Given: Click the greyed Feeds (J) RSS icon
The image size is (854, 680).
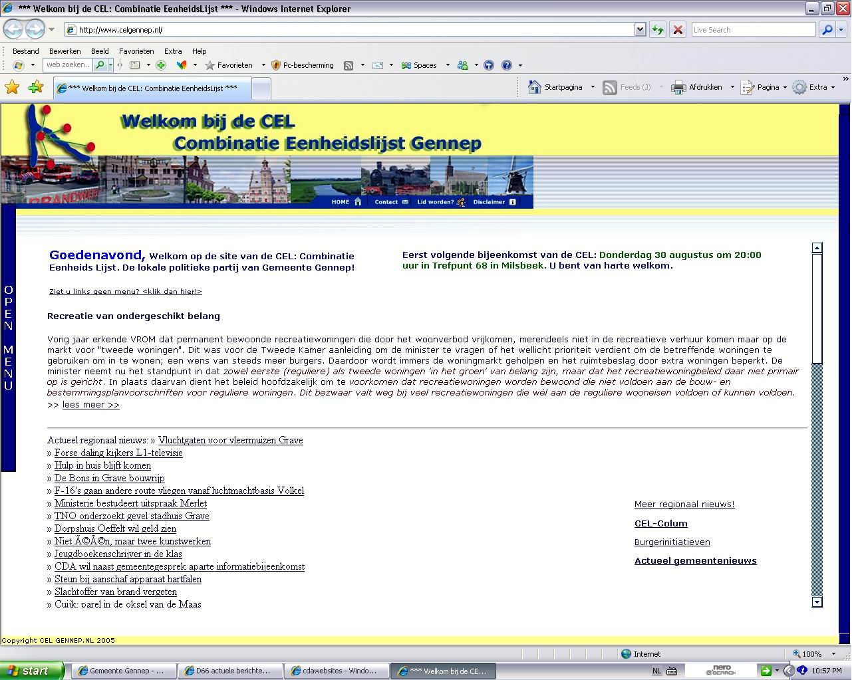Looking at the screenshot, I should [x=610, y=87].
